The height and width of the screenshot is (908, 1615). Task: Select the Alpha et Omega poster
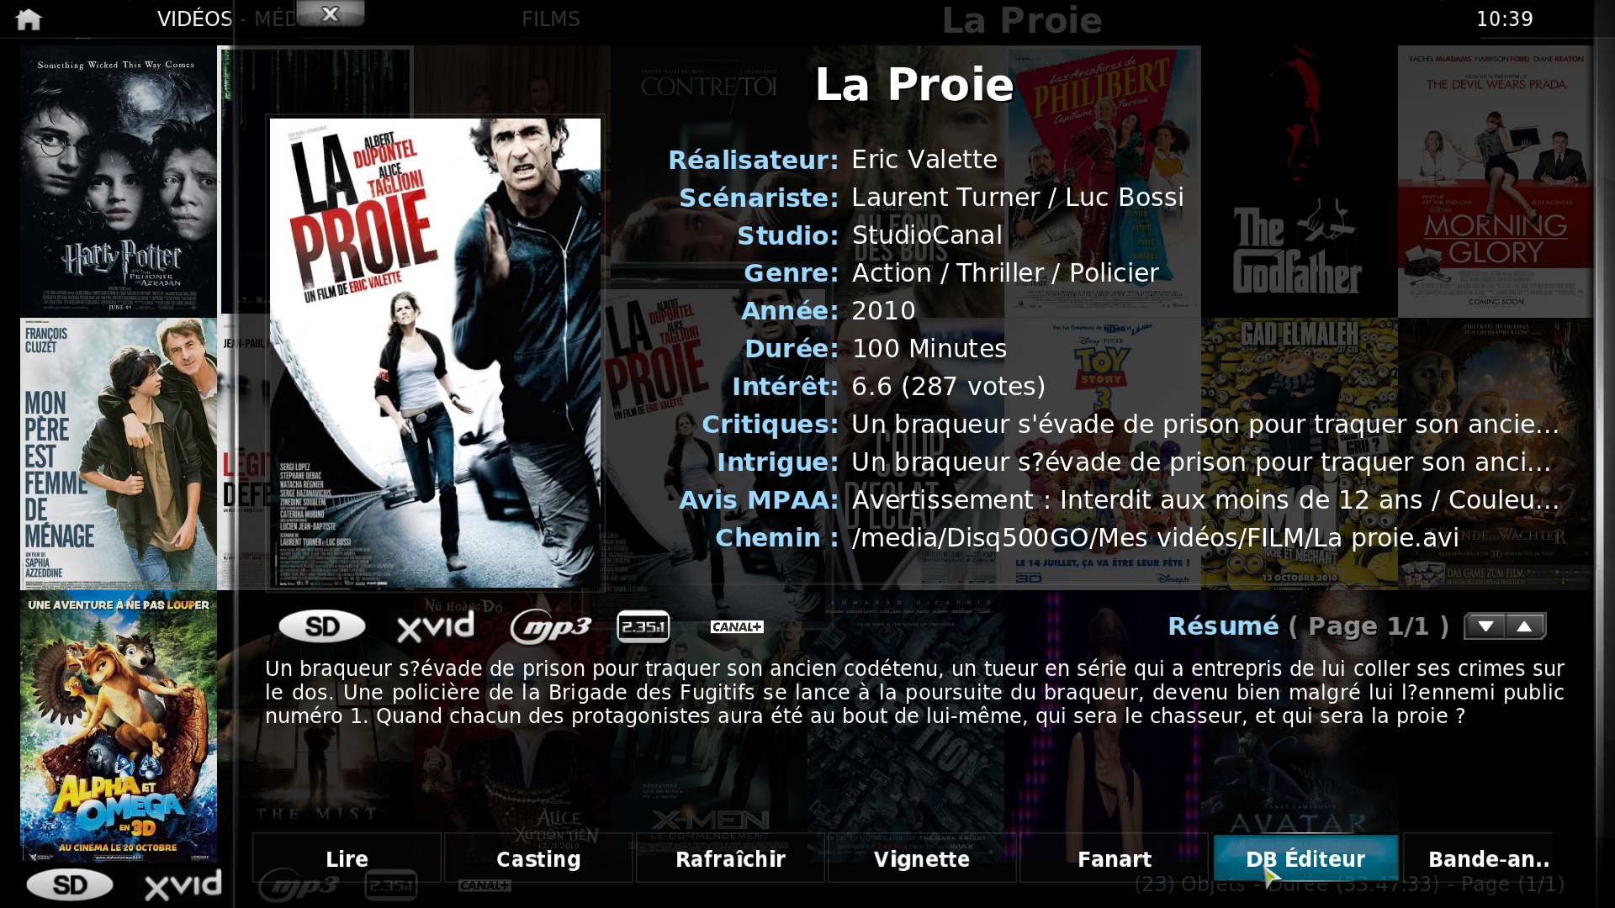tap(119, 727)
